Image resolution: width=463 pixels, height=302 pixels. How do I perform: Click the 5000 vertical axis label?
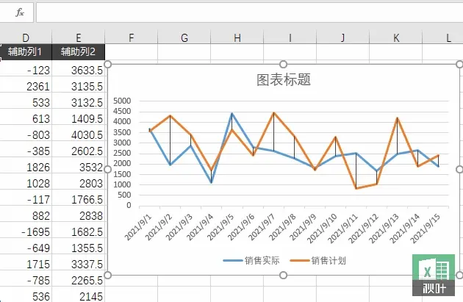tap(122, 101)
